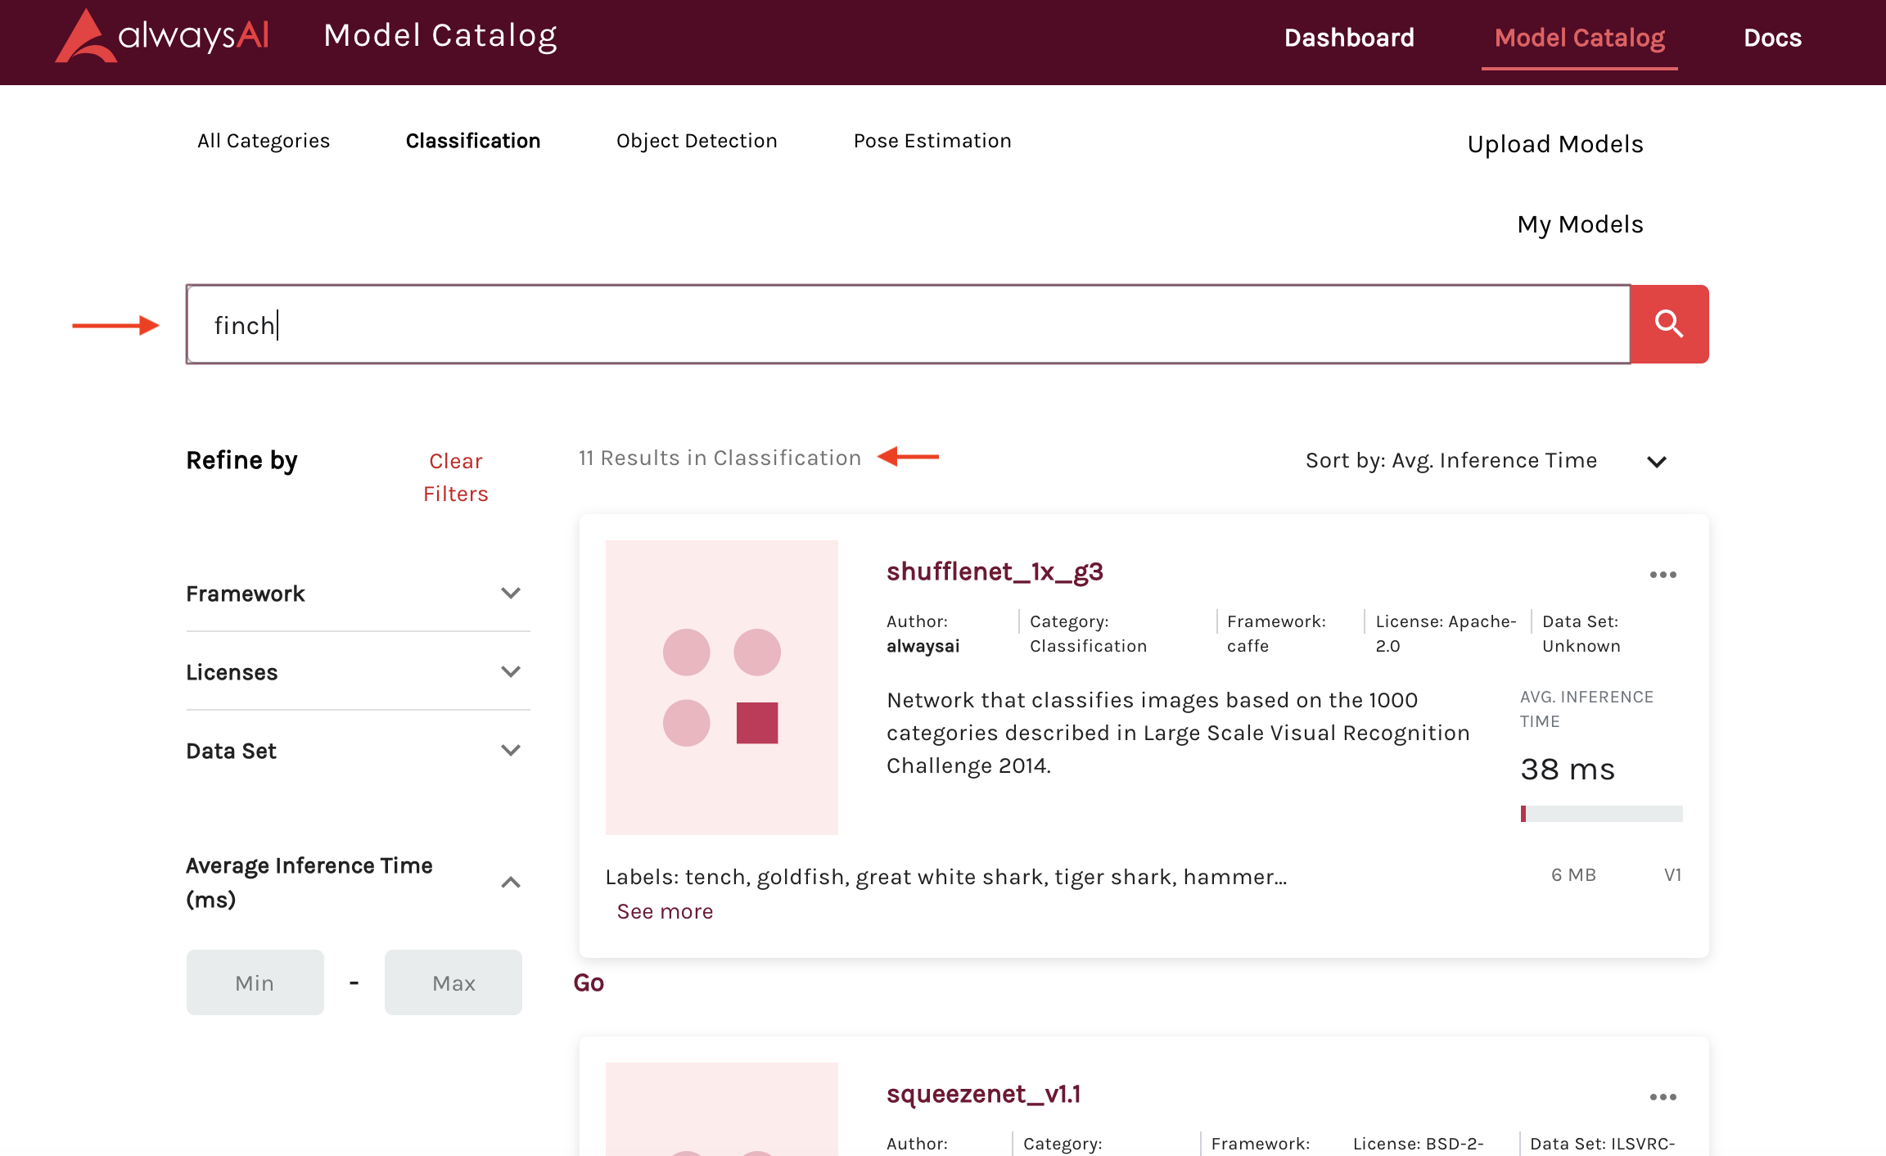Click the squeezenet_v1.1 model thumbnail

click(722, 1109)
